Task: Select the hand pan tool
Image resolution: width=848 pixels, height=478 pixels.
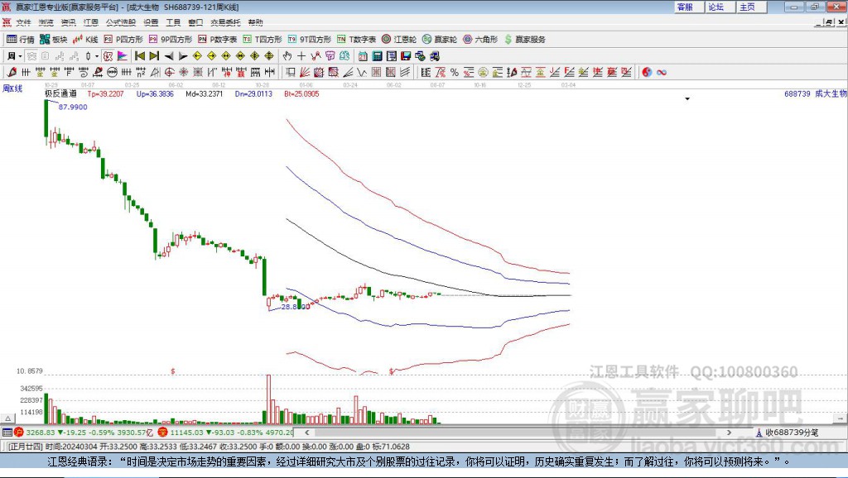Action: tap(287, 56)
